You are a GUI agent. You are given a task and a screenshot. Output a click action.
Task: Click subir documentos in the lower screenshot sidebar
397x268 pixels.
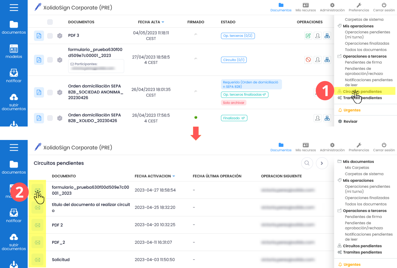click(x=14, y=242)
